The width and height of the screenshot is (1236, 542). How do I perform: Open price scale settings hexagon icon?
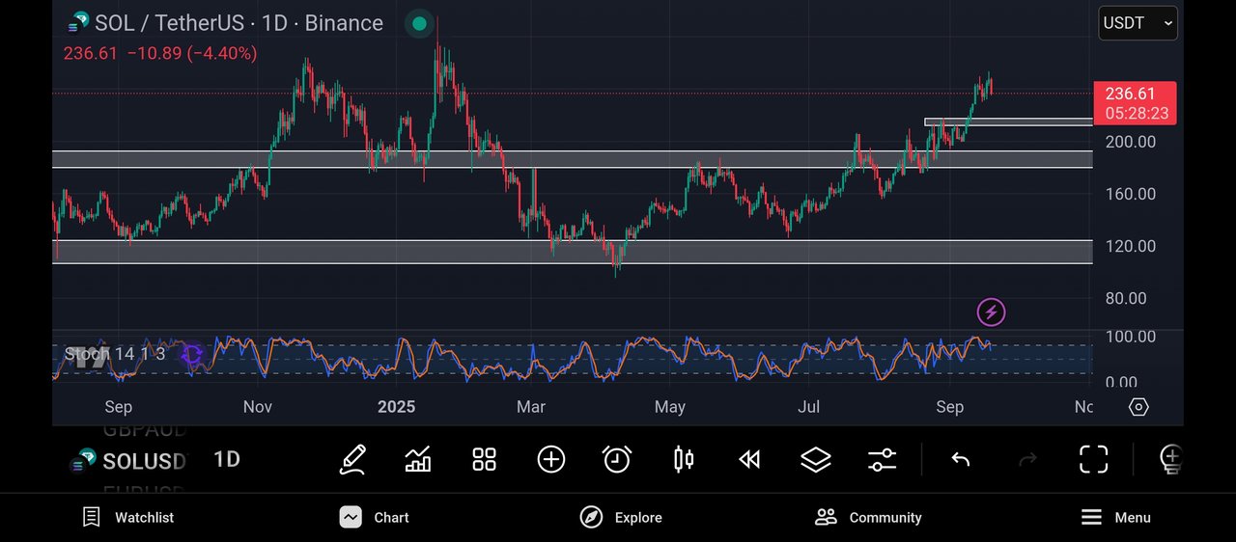tap(1138, 407)
